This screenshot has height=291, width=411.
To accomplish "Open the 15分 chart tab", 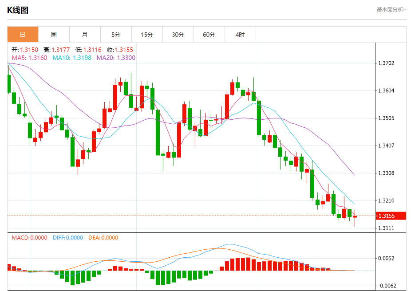I will (x=147, y=34).
